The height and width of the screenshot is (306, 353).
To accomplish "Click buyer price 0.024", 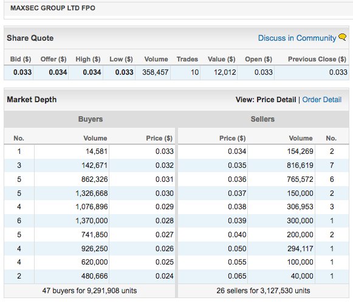I will point(165,276).
